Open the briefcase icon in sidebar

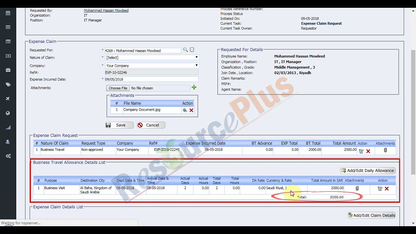[8, 70]
